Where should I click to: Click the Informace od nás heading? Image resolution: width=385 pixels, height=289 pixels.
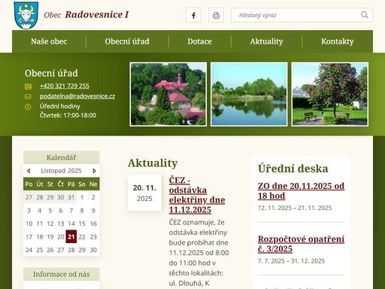62,274
